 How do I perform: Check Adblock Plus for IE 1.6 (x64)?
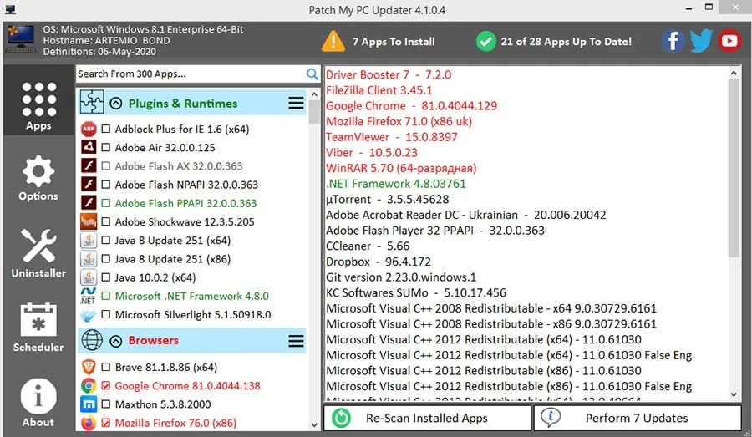[x=106, y=129]
